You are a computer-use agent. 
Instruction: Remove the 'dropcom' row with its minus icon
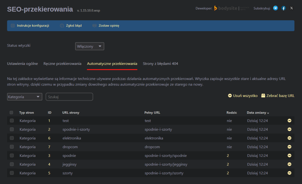(x=290, y=147)
